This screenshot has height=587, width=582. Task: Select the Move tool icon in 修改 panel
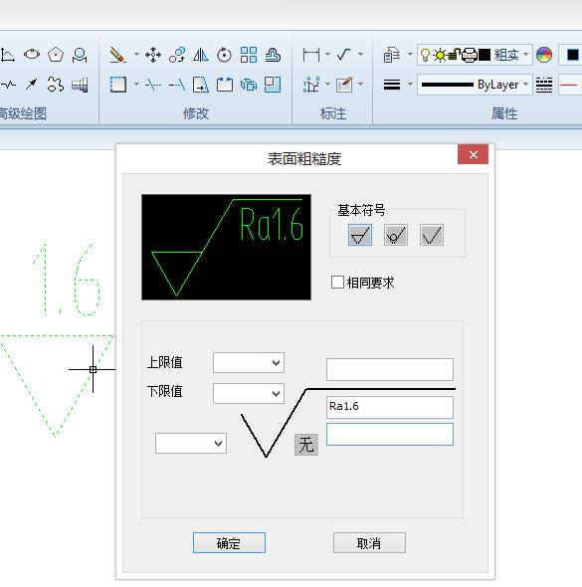click(x=153, y=55)
